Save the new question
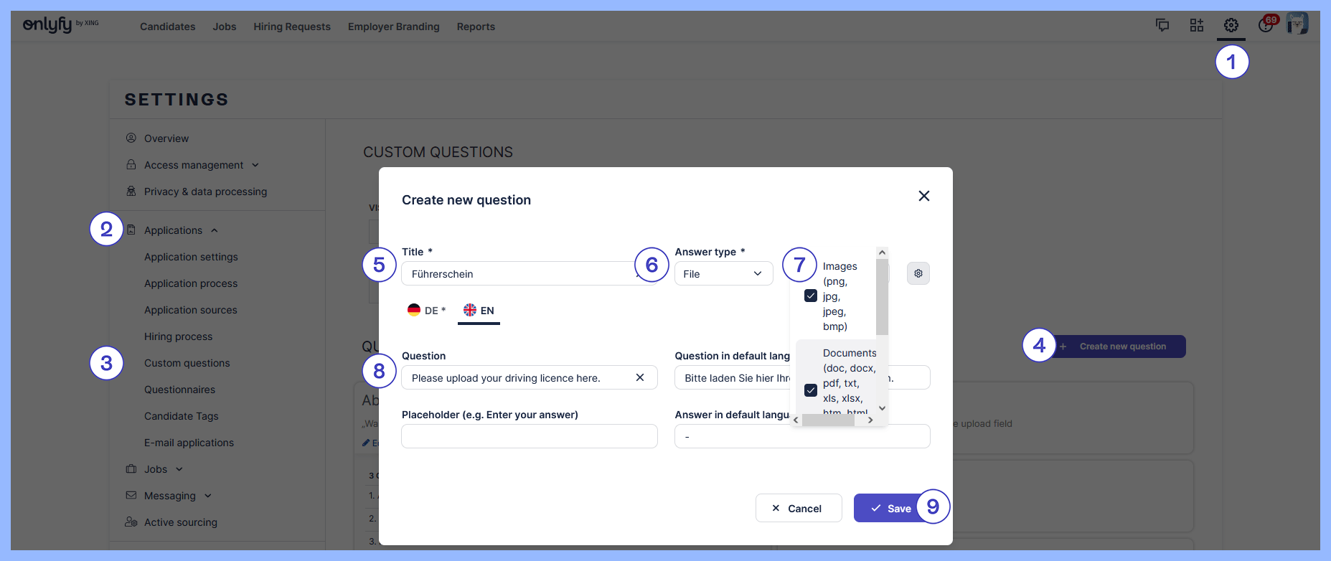The height and width of the screenshot is (561, 1331). 890,508
